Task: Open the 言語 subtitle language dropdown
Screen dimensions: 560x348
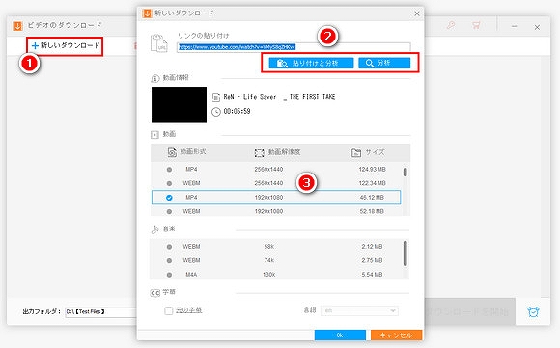Action: pos(359,311)
